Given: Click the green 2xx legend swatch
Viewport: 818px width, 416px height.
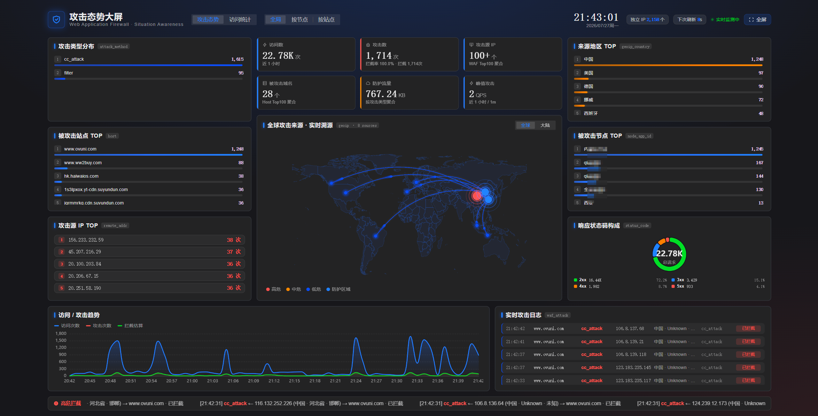Looking at the screenshot, I should pos(576,280).
